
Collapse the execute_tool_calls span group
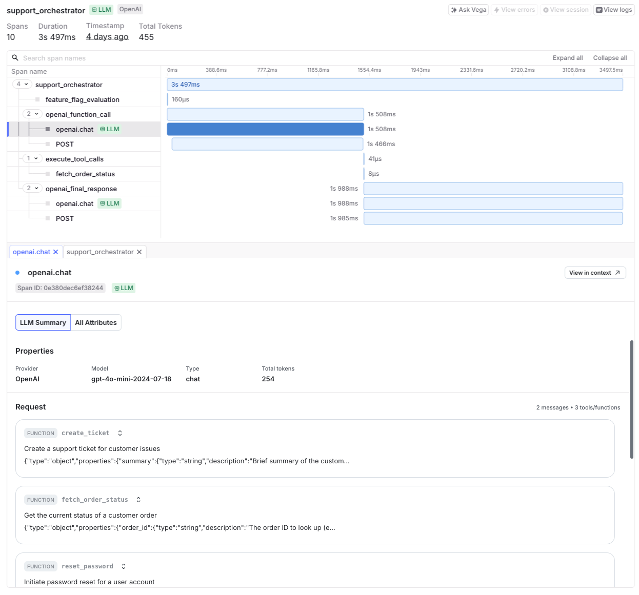[36, 158]
